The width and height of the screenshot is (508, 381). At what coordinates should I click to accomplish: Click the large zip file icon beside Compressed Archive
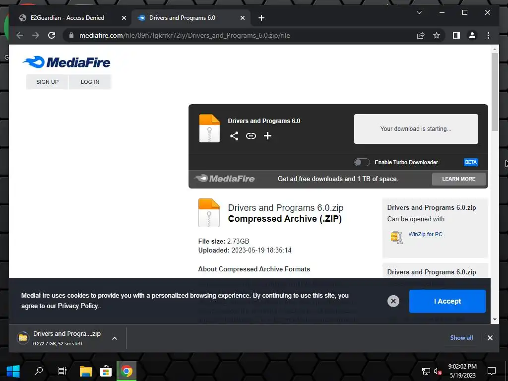click(209, 213)
